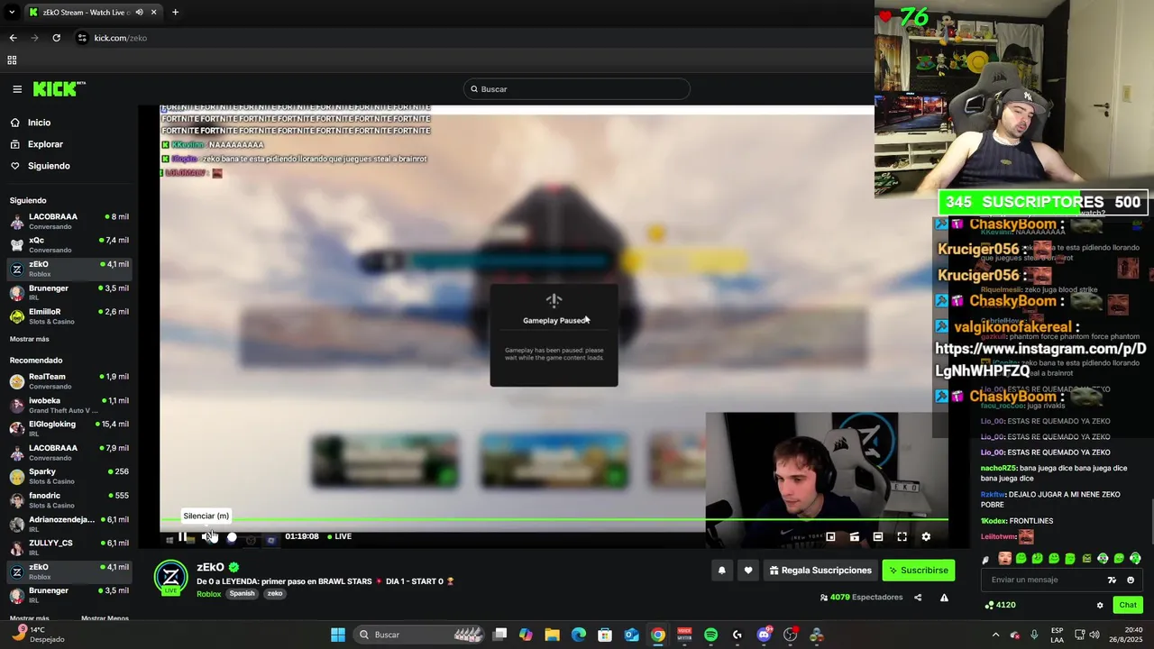Open a new Chrome tab
Image resolution: width=1154 pixels, height=649 pixels.
175,13
